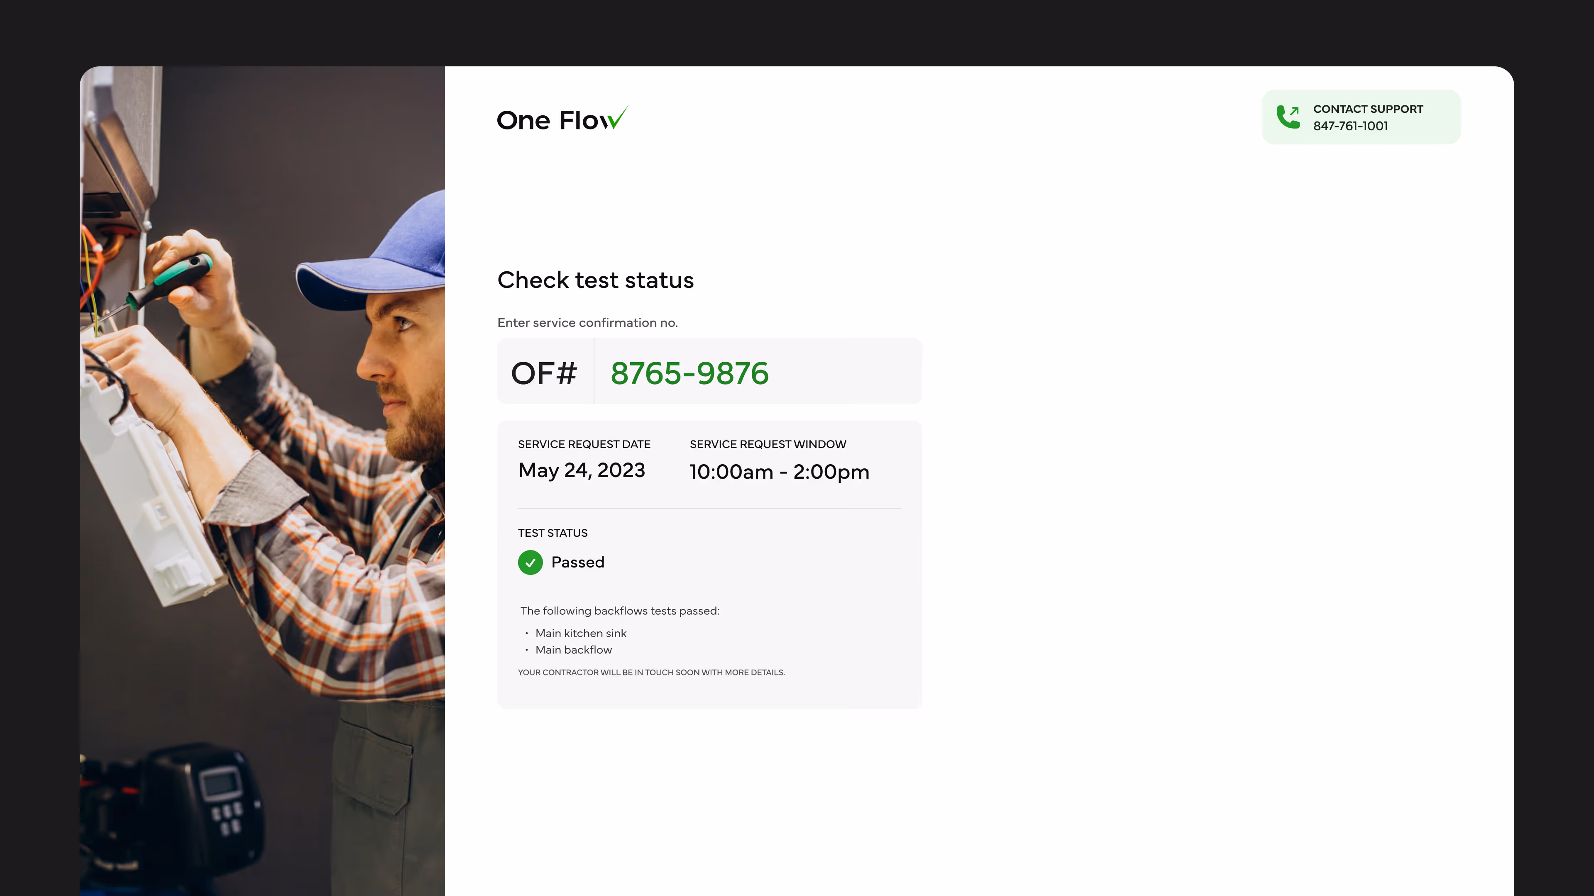Click the contractor will be in touch note
Viewport: 1594px width, 896px height.
click(651, 672)
